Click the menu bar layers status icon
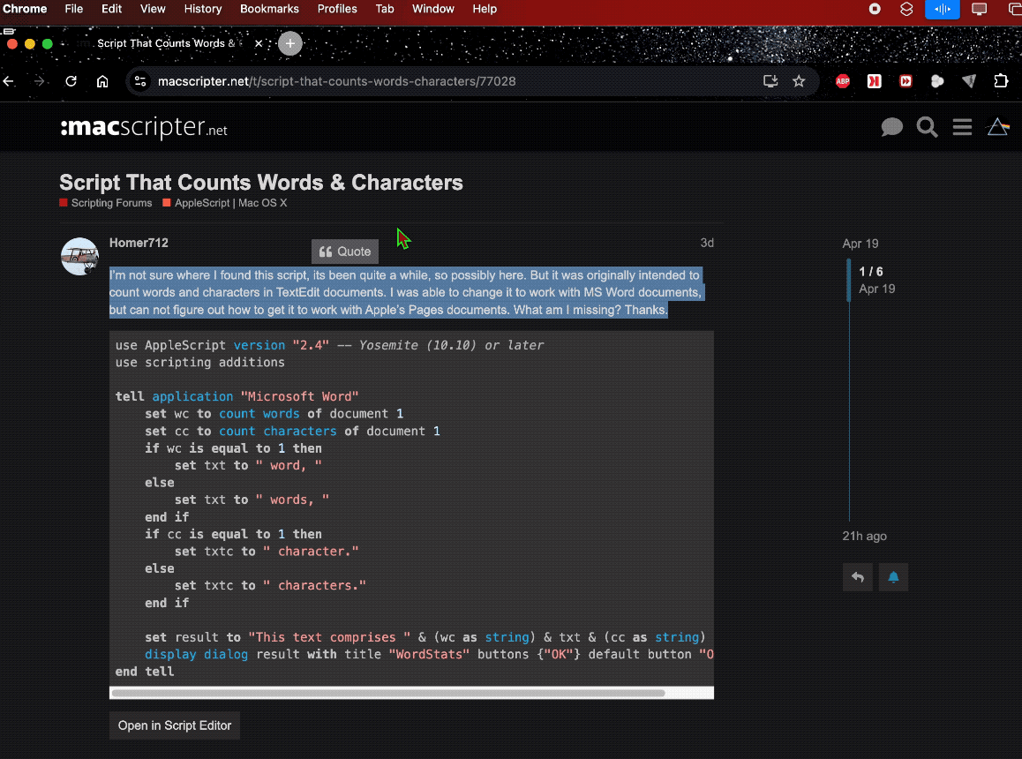 pyautogui.click(x=906, y=9)
